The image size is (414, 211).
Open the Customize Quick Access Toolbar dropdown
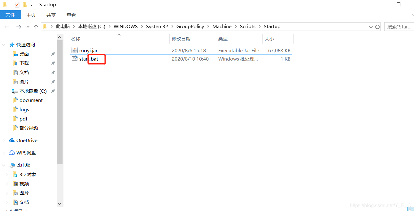point(32,5)
